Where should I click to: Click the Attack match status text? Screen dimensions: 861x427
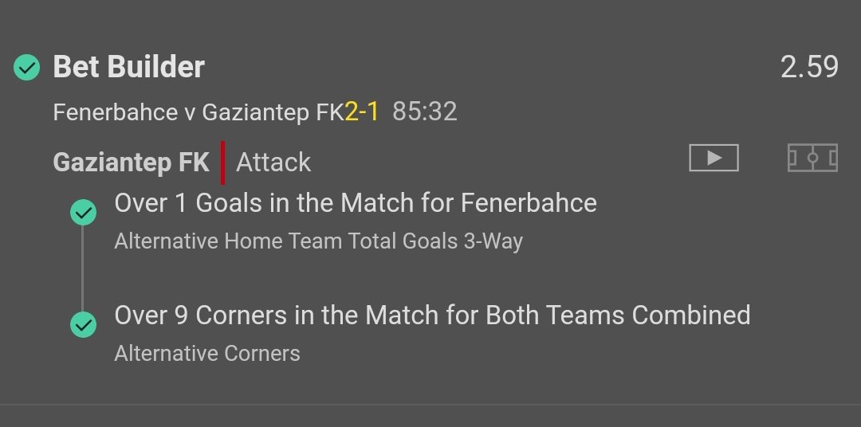click(273, 163)
